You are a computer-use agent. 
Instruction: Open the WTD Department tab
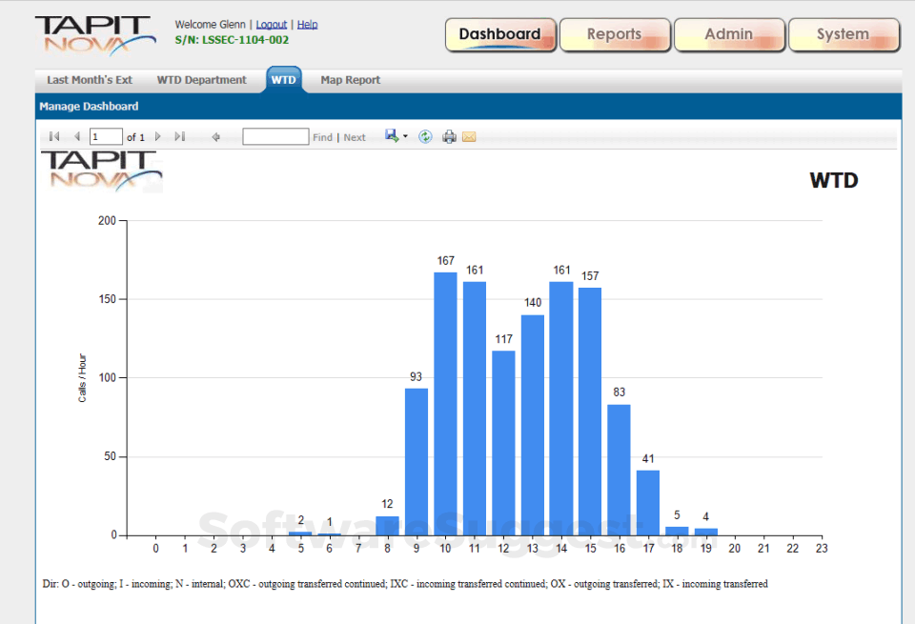[201, 80]
